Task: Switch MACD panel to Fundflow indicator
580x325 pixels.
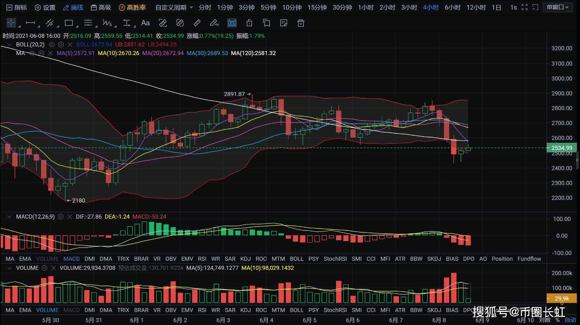Action: [x=529, y=259]
